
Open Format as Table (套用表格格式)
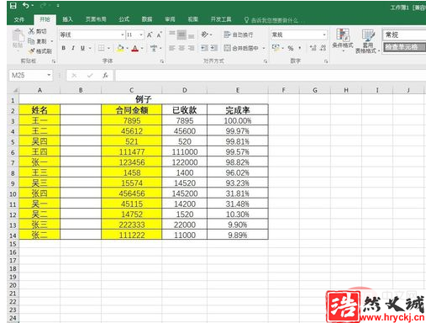coord(367,41)
